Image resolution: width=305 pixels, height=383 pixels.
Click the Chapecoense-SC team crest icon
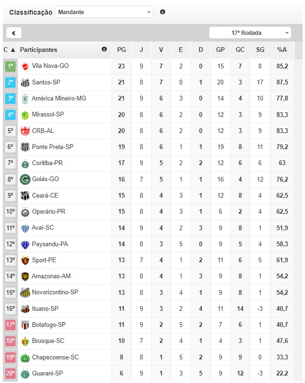25,358
